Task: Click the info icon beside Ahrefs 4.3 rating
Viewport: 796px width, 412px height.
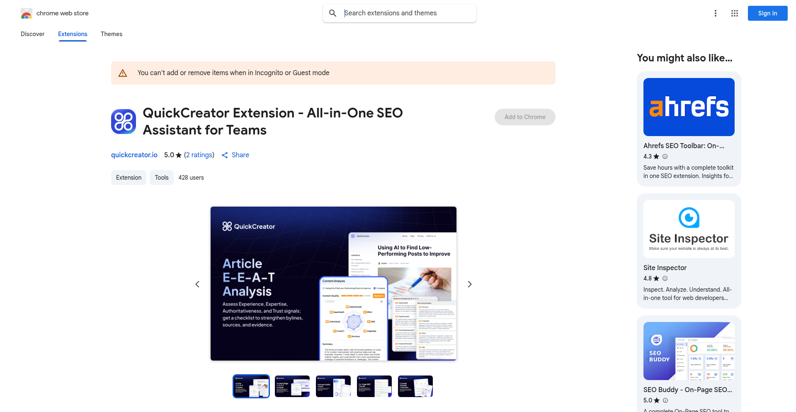Action: click(665, 156)
